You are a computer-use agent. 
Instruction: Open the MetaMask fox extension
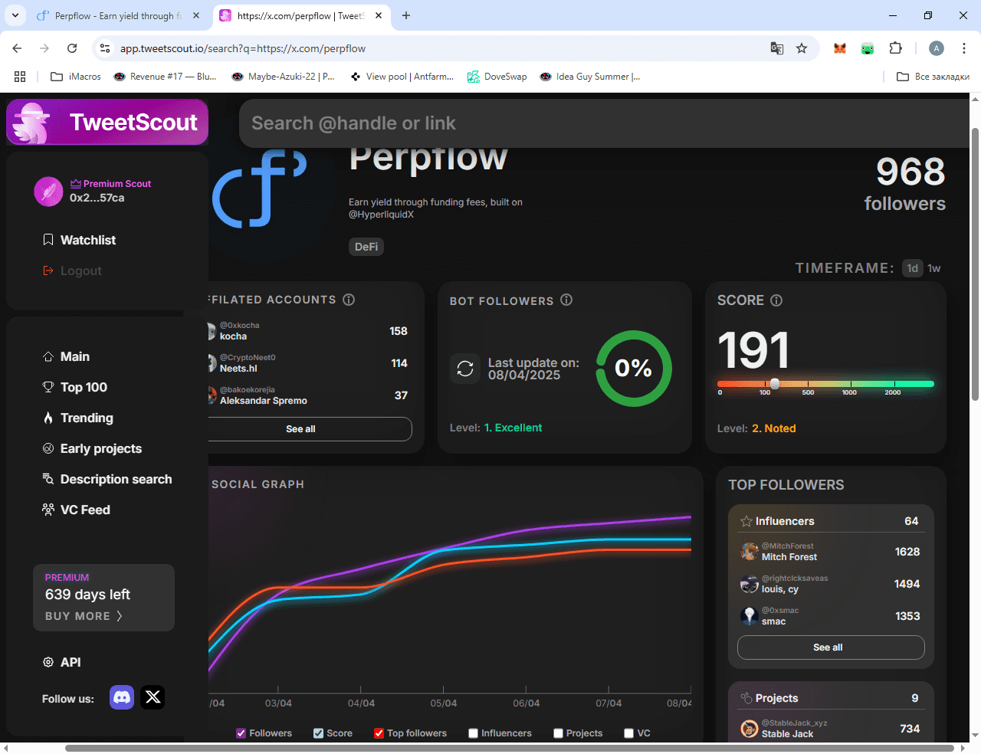click(x=840, y=48)
